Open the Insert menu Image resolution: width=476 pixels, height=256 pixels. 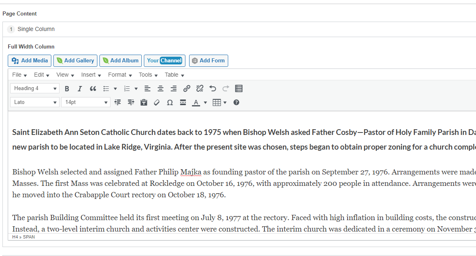click(91, 75)
